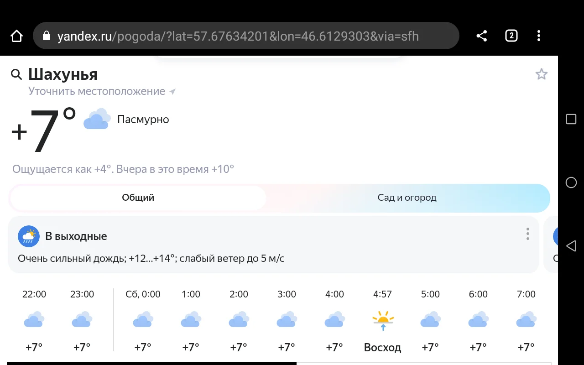Tap the geolocation arrow near Уточнить местоположение
This screenshot has width=584, height=365.
tap(172, 91)
